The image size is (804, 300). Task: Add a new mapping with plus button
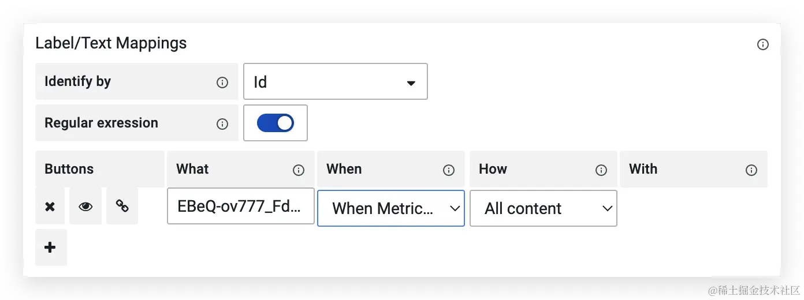tap(51, 247)
